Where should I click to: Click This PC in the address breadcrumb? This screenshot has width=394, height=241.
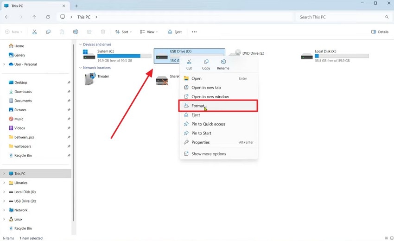[84, 17]
